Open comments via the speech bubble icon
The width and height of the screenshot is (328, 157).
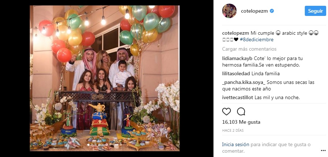241,111
